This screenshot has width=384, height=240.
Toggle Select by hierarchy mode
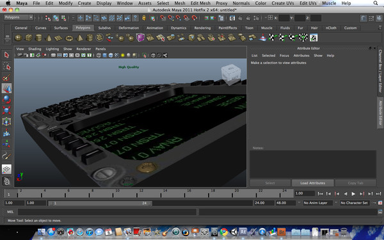pyautogui.click(x=48, y=18)
